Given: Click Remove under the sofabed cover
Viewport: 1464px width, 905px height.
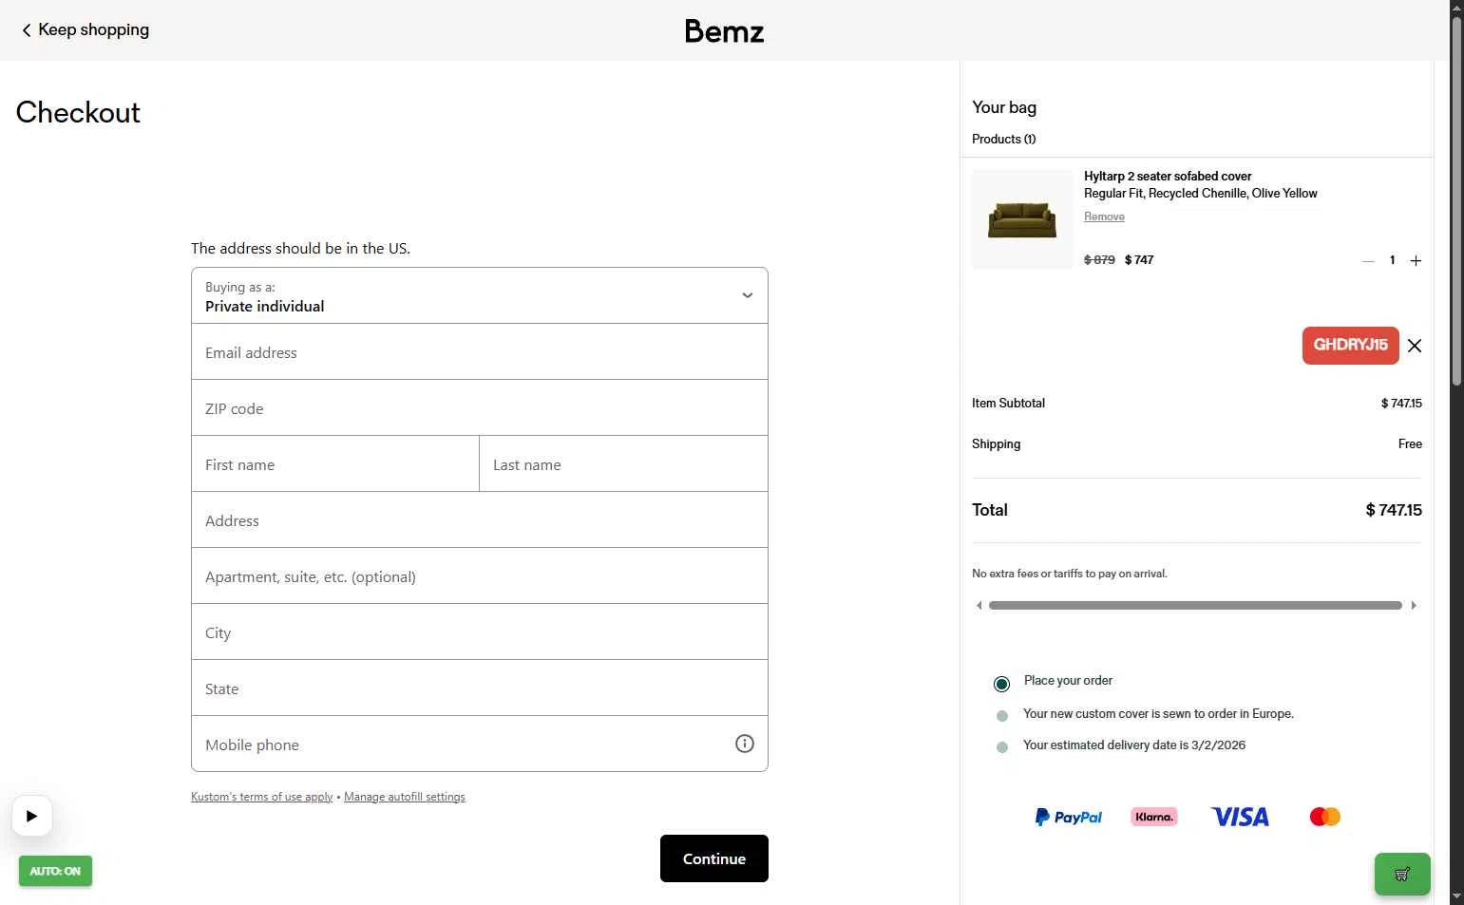Looking at the screenshot, I should pyautogui.click(x=1104, y=217).
